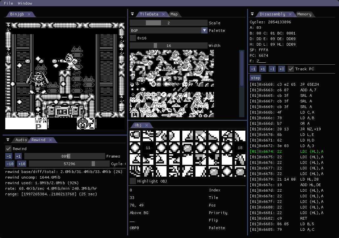Switch to the TileData tab

pos(149,14)
